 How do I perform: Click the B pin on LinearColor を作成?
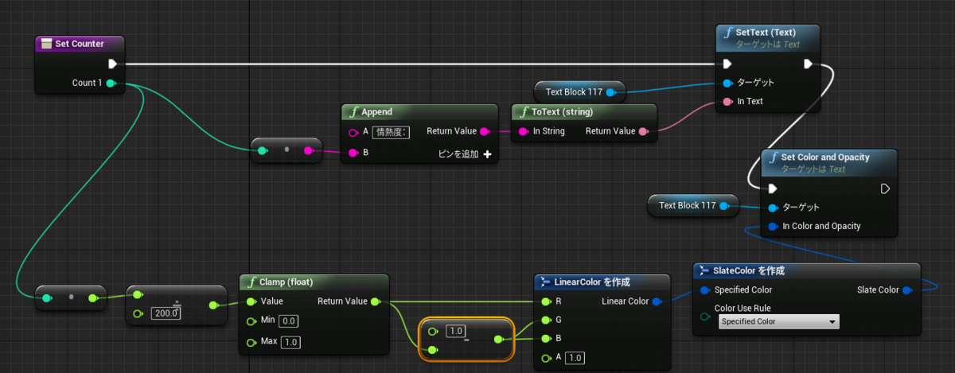tap(545, 338)
